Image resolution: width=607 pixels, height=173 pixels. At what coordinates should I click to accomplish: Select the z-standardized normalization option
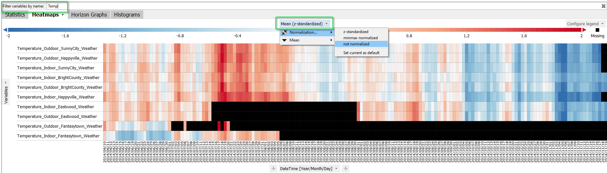click(x=356, y=32)
